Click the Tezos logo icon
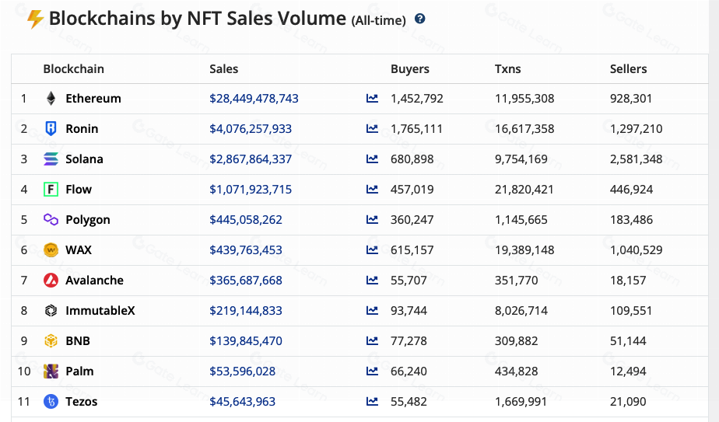 51,401
